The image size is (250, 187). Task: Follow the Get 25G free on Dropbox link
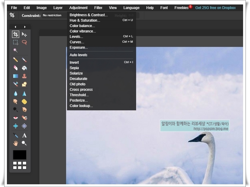click(x=215, y=8)
